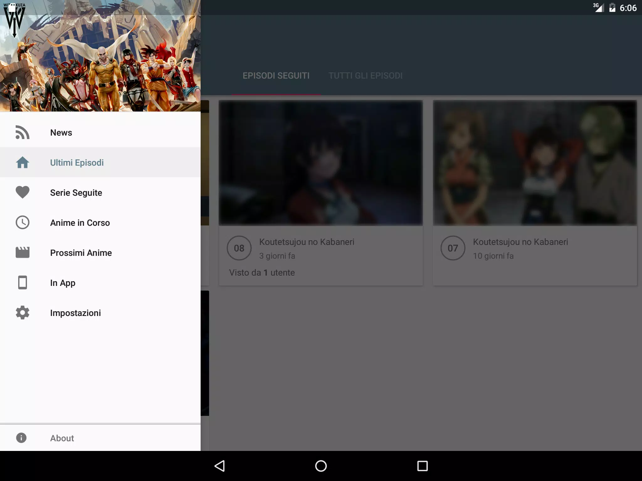The height and width of the screenshot is (481, 642).
Task: Tap the 3 giorni fa timestamp
Action: click(277, 256)
